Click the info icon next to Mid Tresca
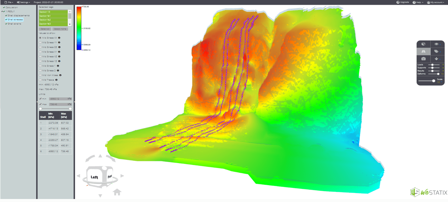Viewport: 448px width, 202px height. point(56,80)
